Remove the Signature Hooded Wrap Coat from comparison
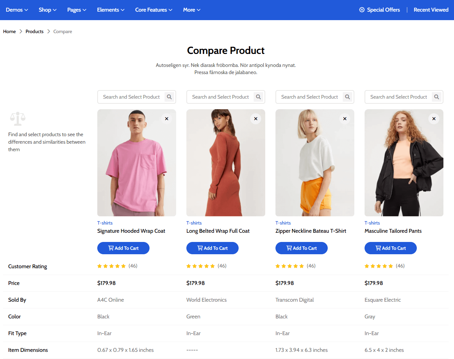 tap(167, 119)
